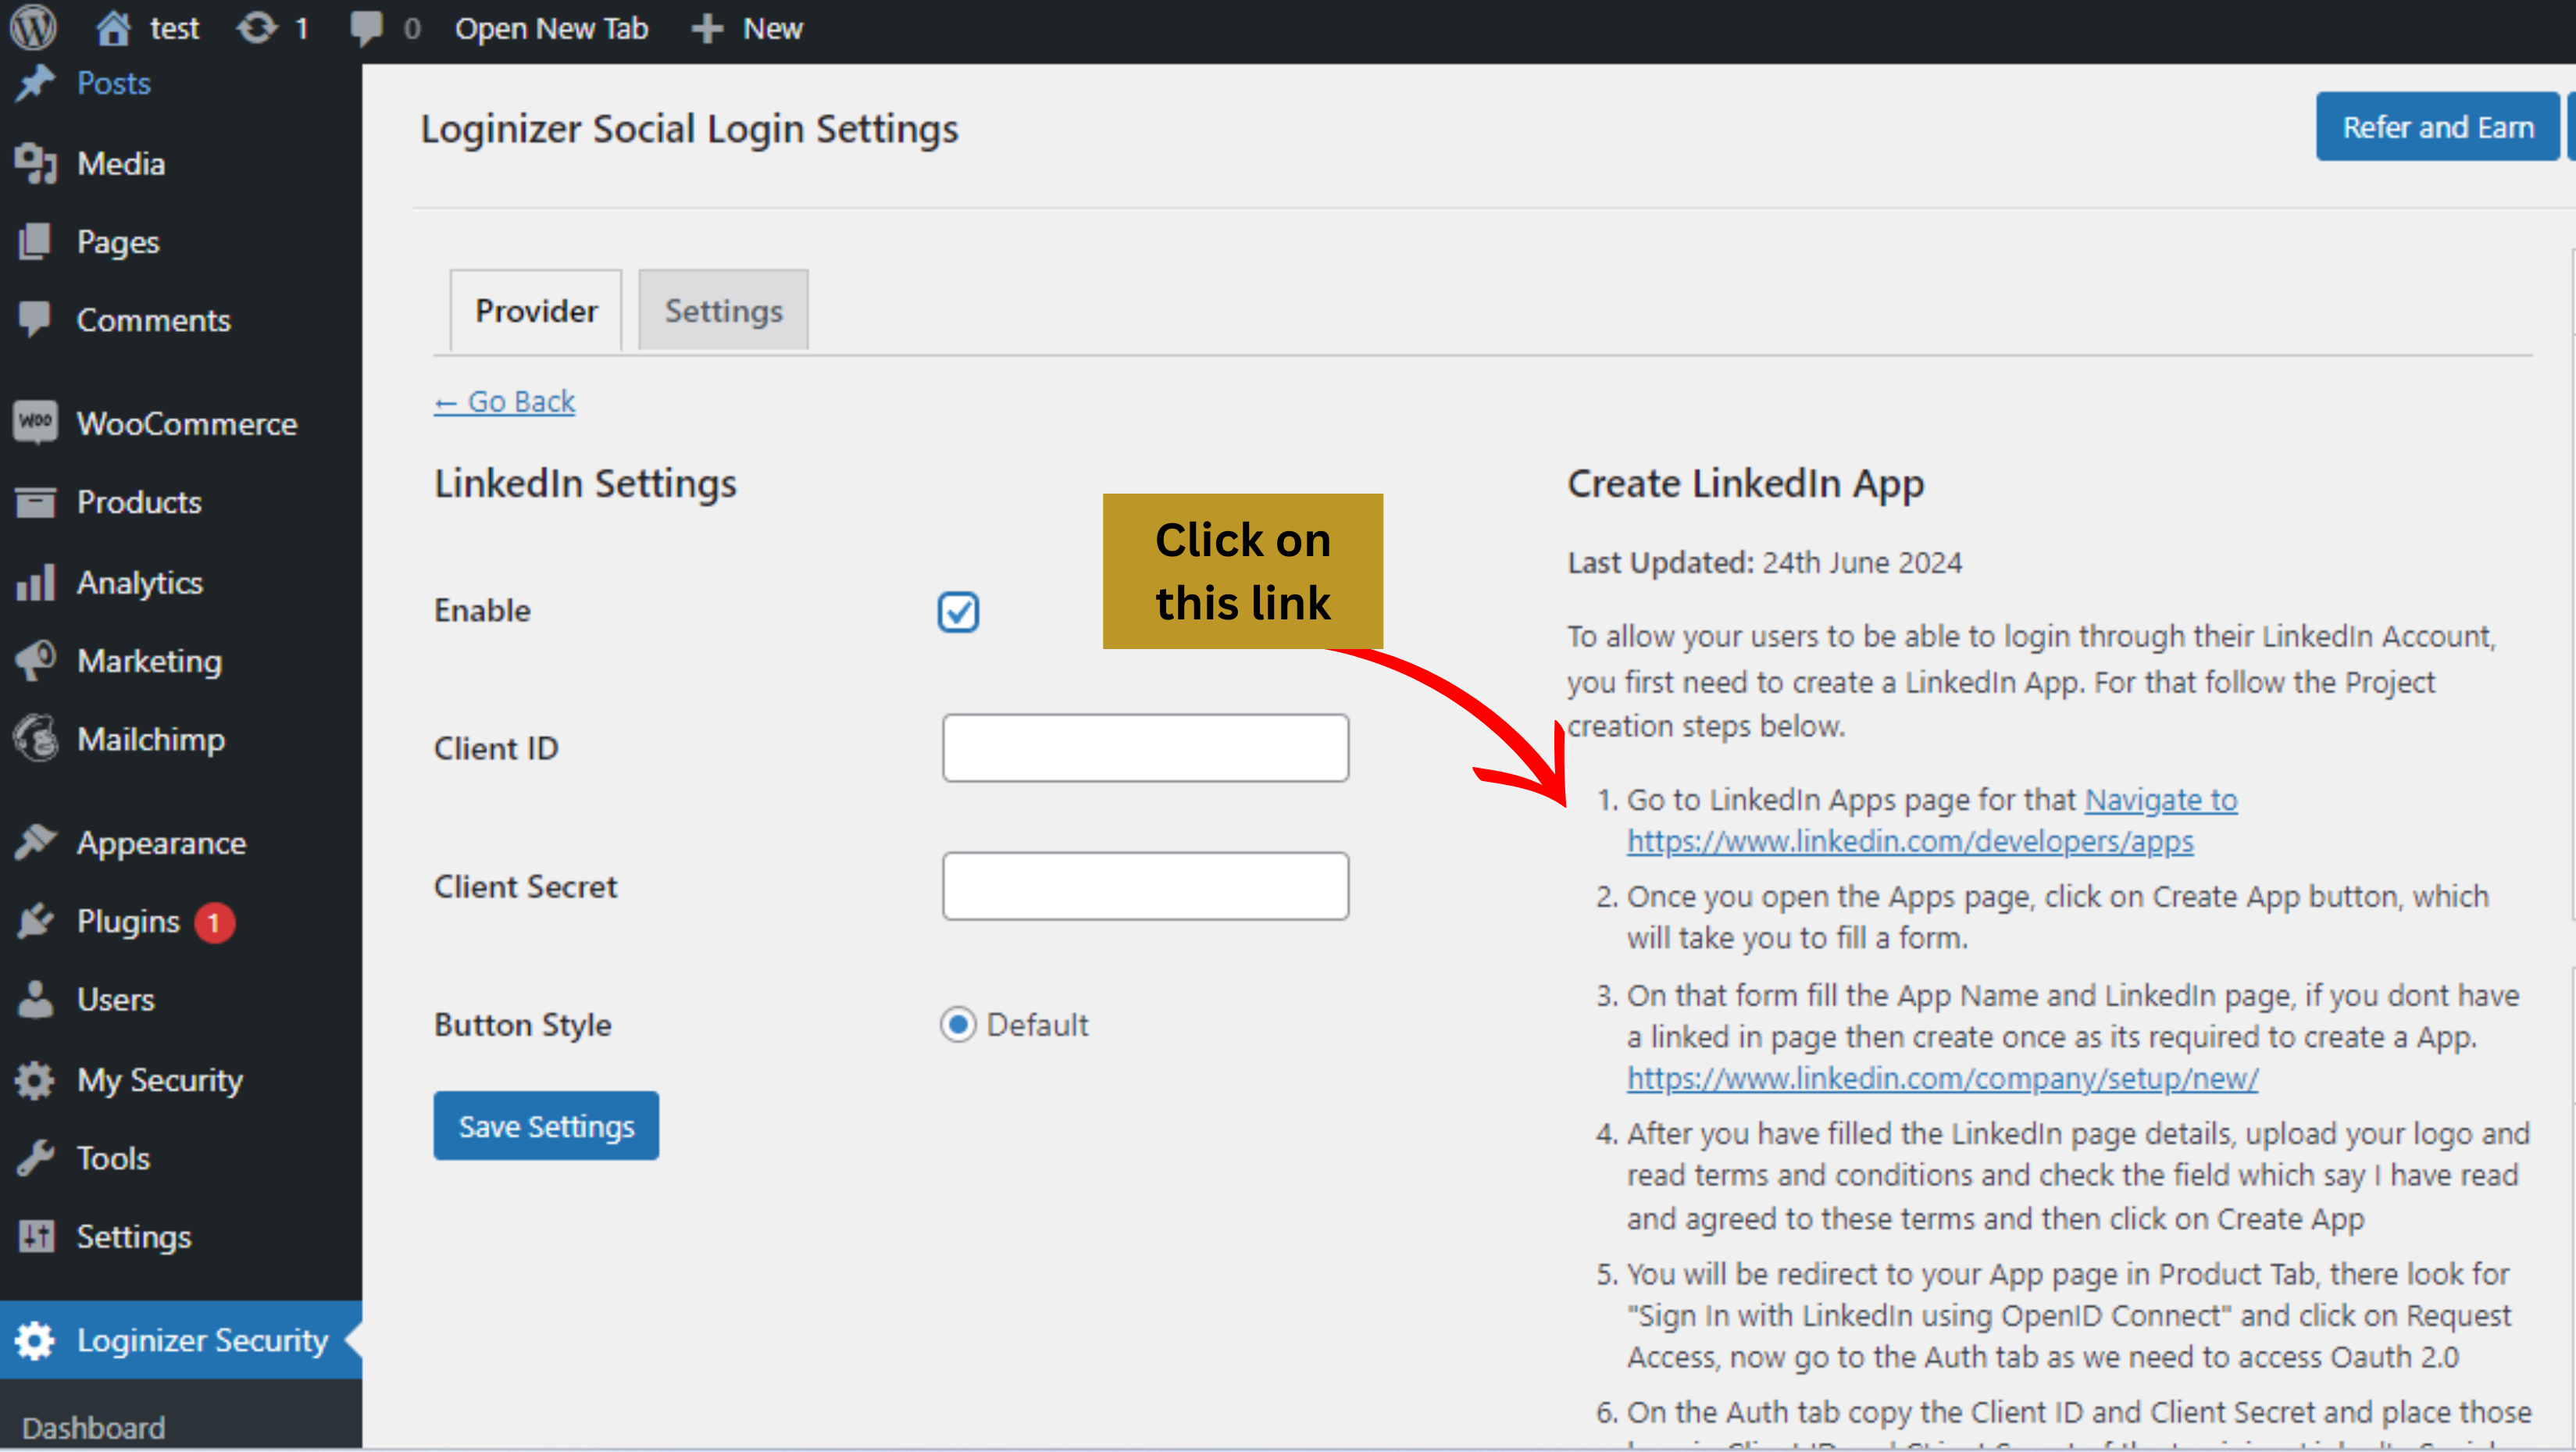Click the Client ID input field
This screenshot has height=1452, width=2576.
coord(1145,747)
